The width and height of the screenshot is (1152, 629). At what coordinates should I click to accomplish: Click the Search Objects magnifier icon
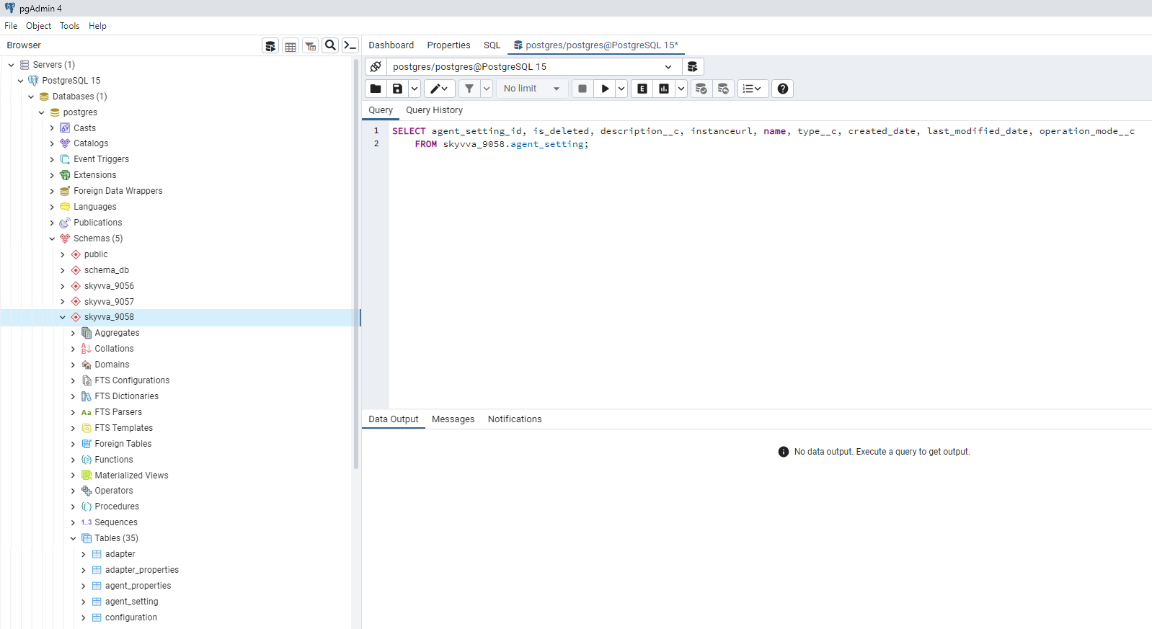330,45
